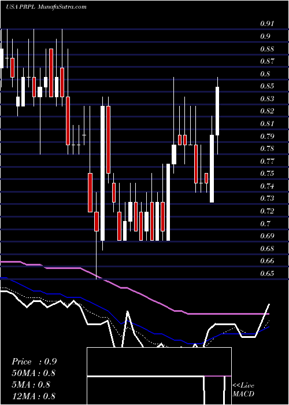
Task: Click the 0.78 price axis label
Action: pyautogui.click(x=267, y=149)
